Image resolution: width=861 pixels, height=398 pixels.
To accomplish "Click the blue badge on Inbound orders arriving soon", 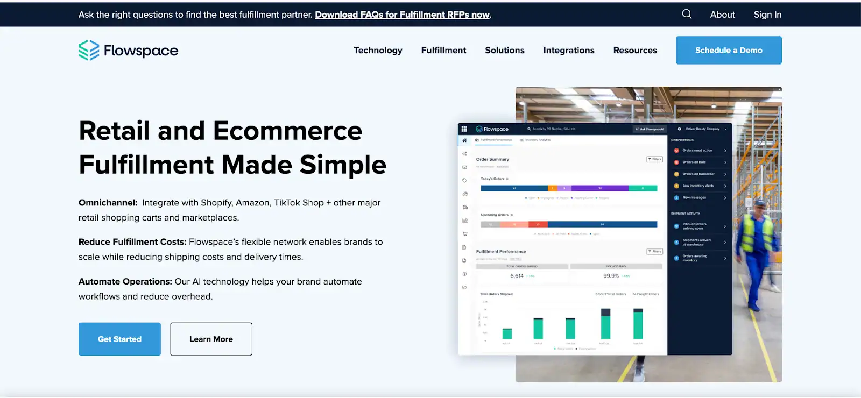I will pos(676,226).
